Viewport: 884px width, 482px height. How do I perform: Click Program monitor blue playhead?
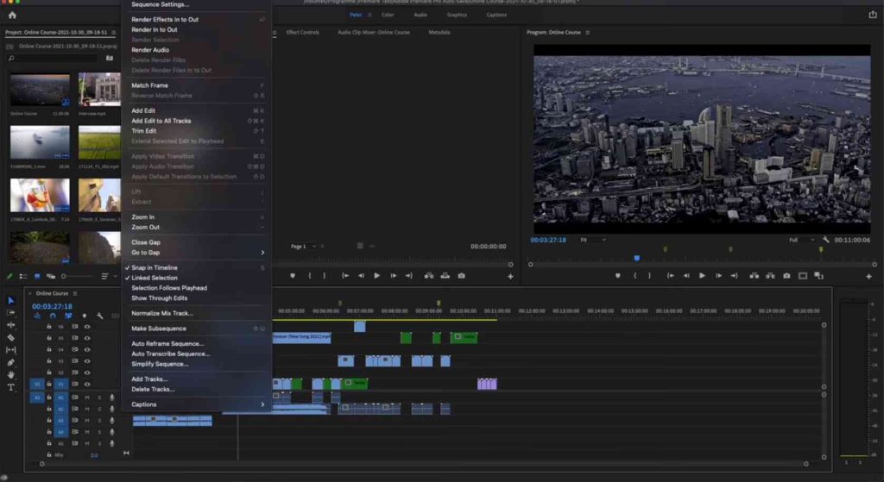636,258
